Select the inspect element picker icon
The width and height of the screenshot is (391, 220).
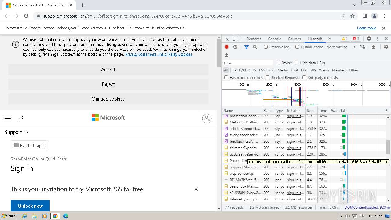click(x=227, y=39)
